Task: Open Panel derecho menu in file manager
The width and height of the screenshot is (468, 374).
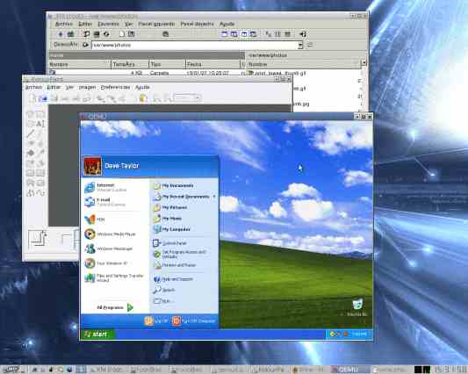Action: (x=197, y=24)
